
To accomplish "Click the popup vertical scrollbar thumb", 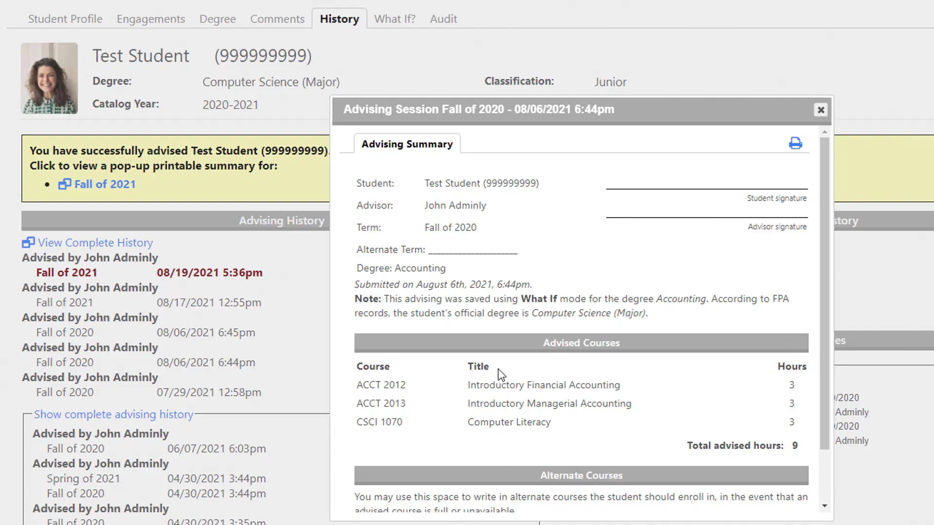I will pos(824,293).
